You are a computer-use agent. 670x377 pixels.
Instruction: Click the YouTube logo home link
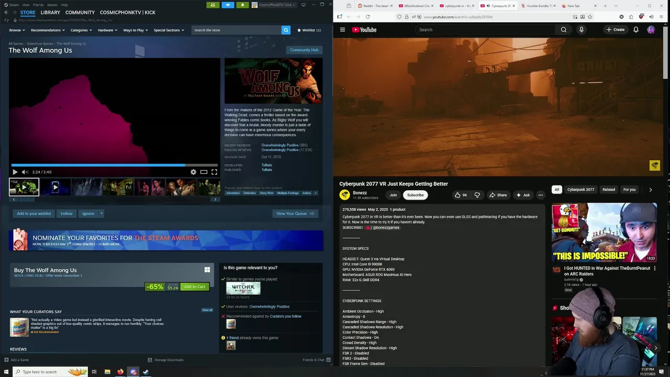pyautogui.click(x=364, y=30)
